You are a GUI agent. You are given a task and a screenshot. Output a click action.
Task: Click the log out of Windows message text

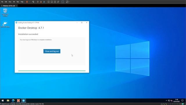[36, 40]
